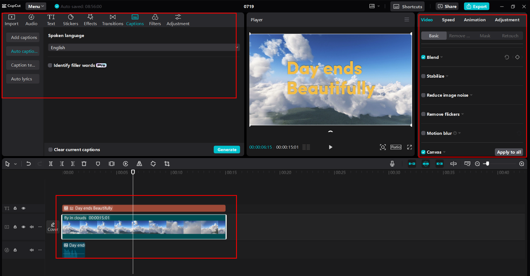Click the microphone Record voiceover icon
The height and width of the screenshot is (276, 530).
[x=392, y=164]
